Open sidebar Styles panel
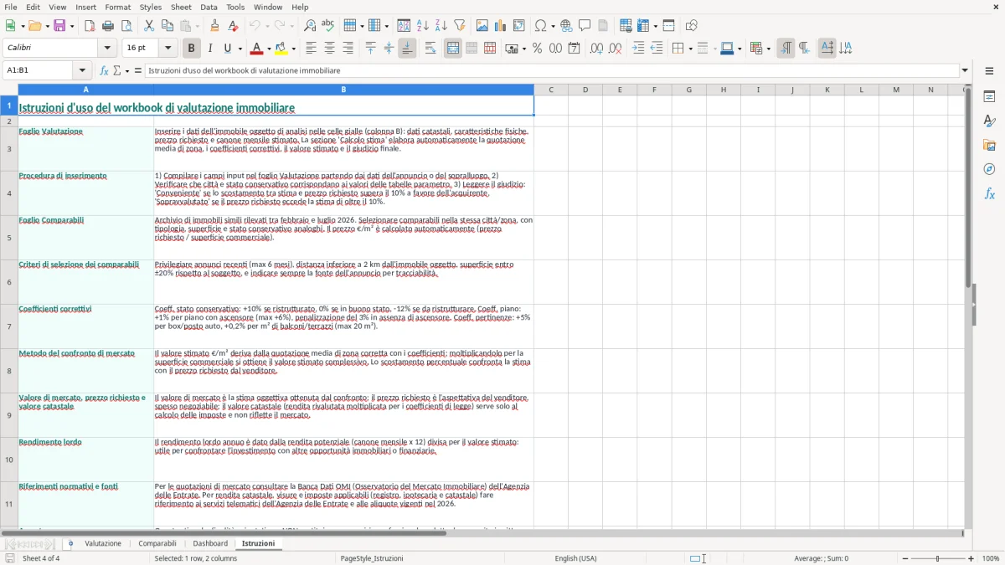1005x565 pixels. pos(989,121)
